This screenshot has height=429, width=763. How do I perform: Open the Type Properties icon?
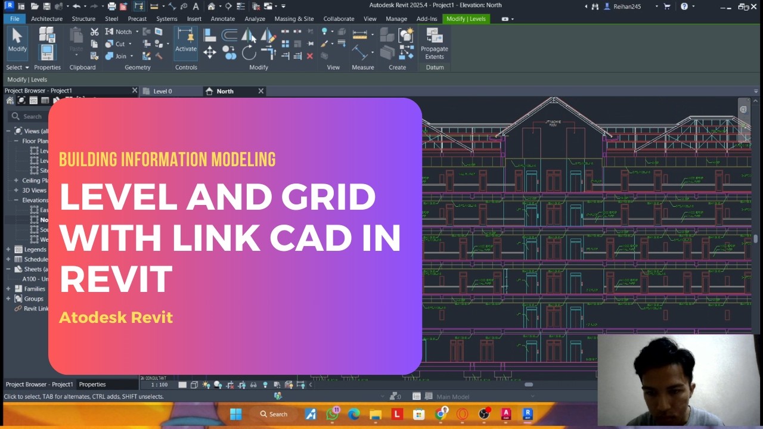point(46,34)
